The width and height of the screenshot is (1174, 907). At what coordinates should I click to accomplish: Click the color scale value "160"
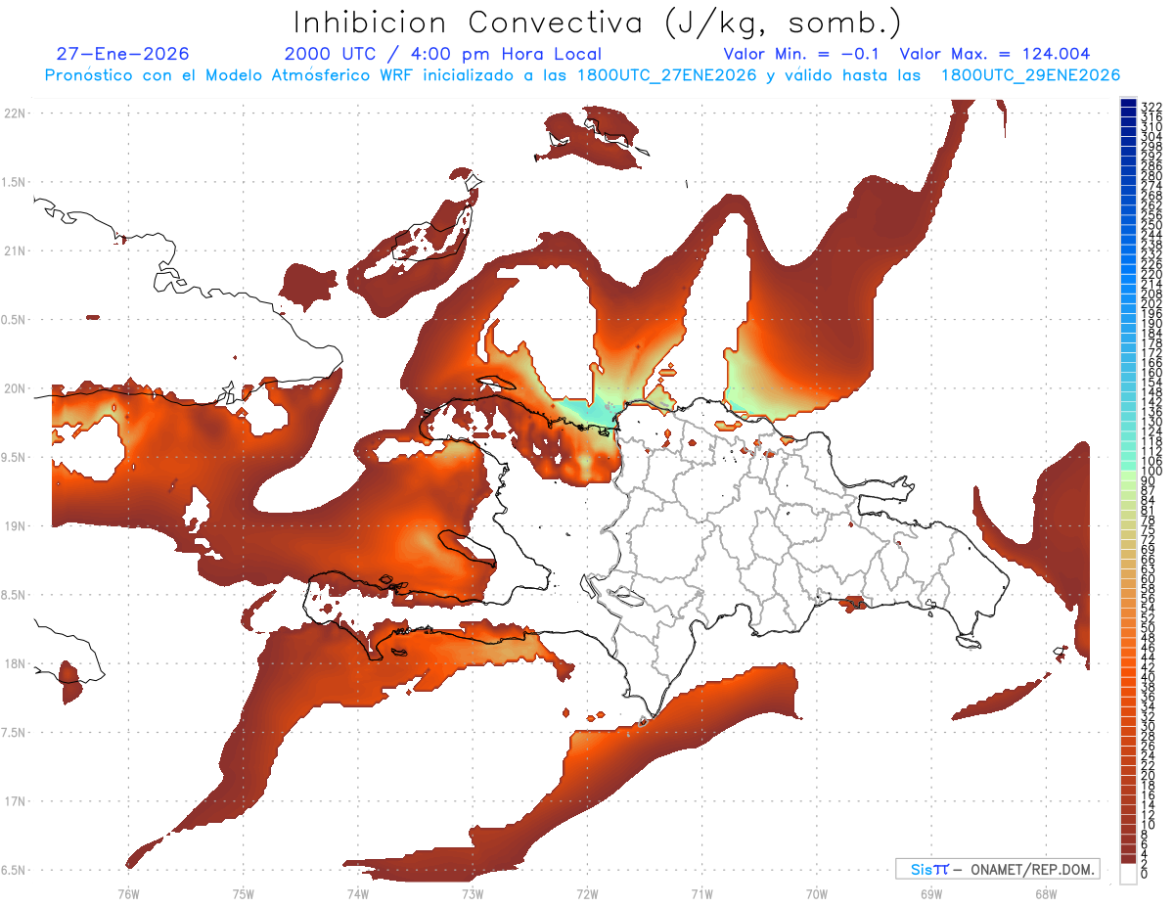tap(1151, 373)
